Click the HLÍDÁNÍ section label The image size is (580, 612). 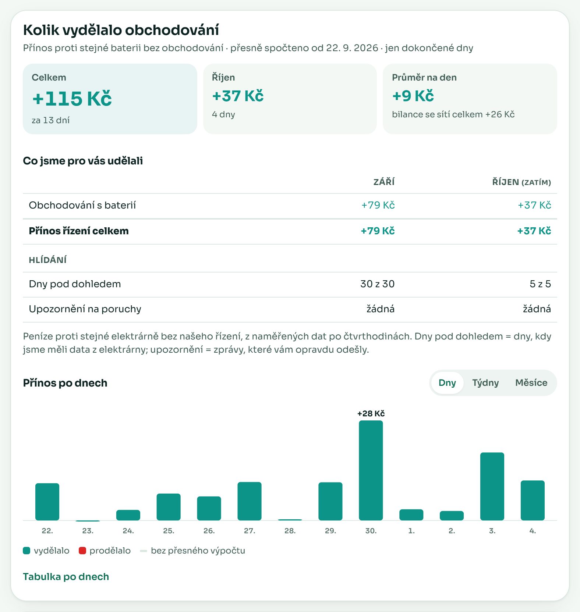pyautogui.click(x=48, y=260)
